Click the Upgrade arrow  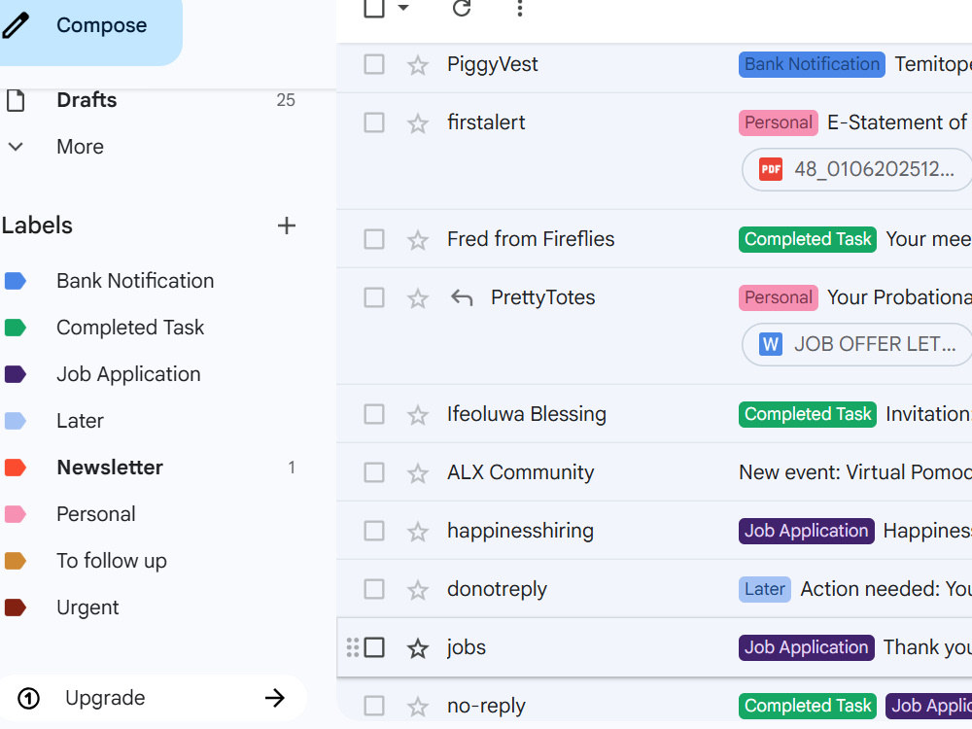[x=275, y=698]
